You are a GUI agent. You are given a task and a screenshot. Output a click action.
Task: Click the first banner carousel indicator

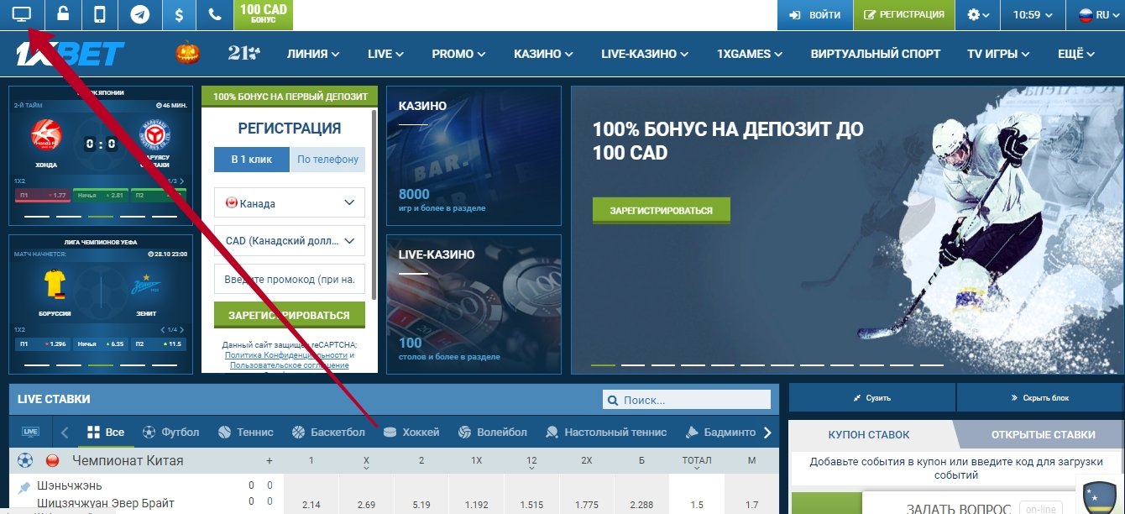[x=603, y=365]
